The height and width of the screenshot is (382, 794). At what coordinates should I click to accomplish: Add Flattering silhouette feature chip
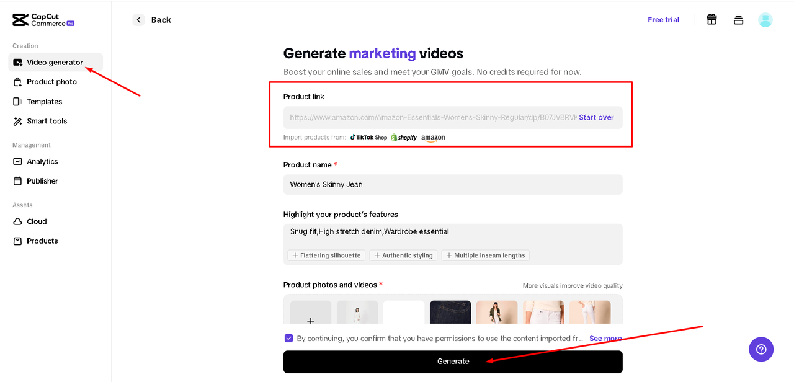(326, 255)
